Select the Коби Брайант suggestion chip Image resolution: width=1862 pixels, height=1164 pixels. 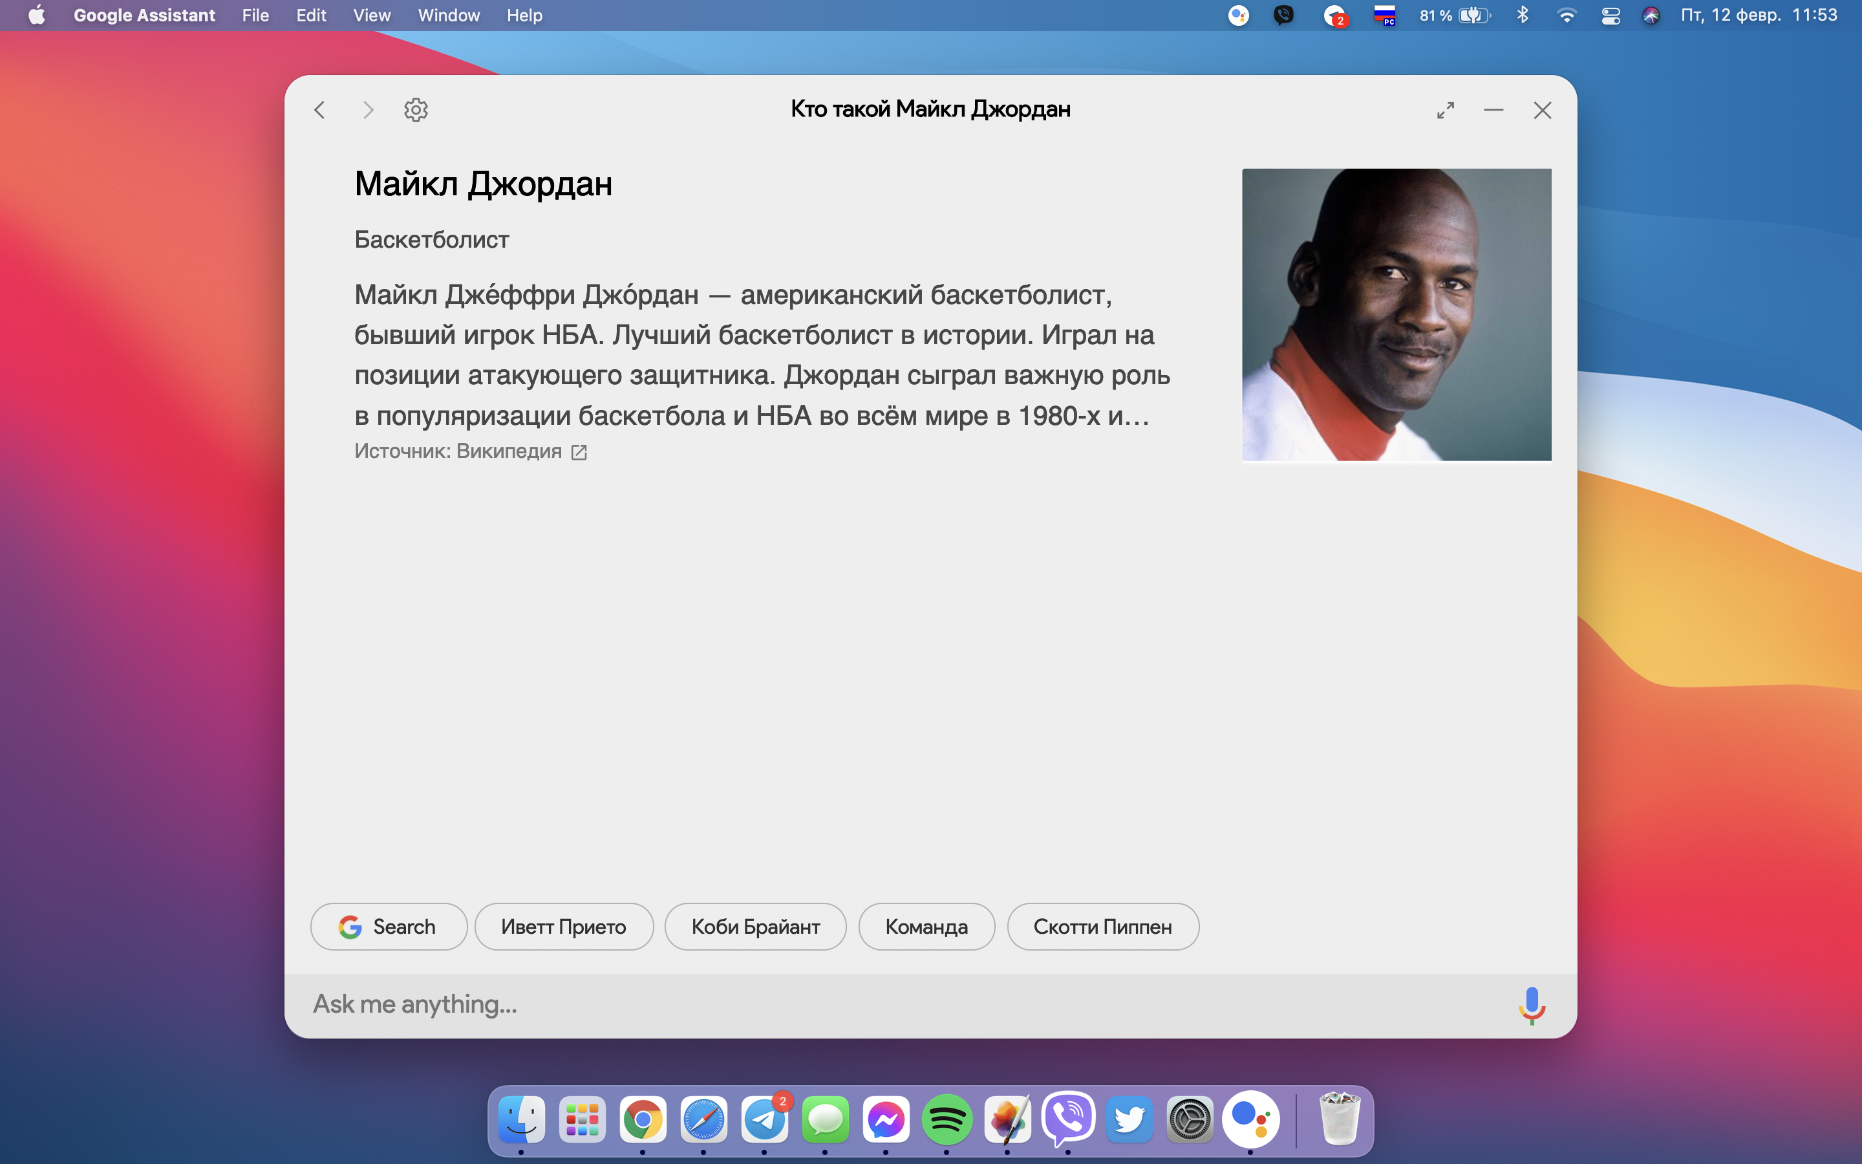tap(754, 927)
